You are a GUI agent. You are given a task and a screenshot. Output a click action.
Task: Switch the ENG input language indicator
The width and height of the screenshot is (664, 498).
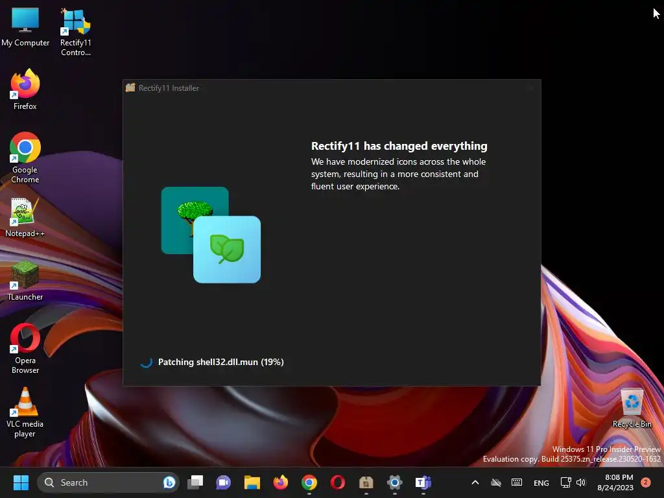point(541,482)
